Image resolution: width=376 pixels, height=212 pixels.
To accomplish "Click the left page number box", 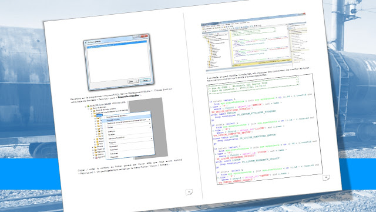I will pos(189,192).
